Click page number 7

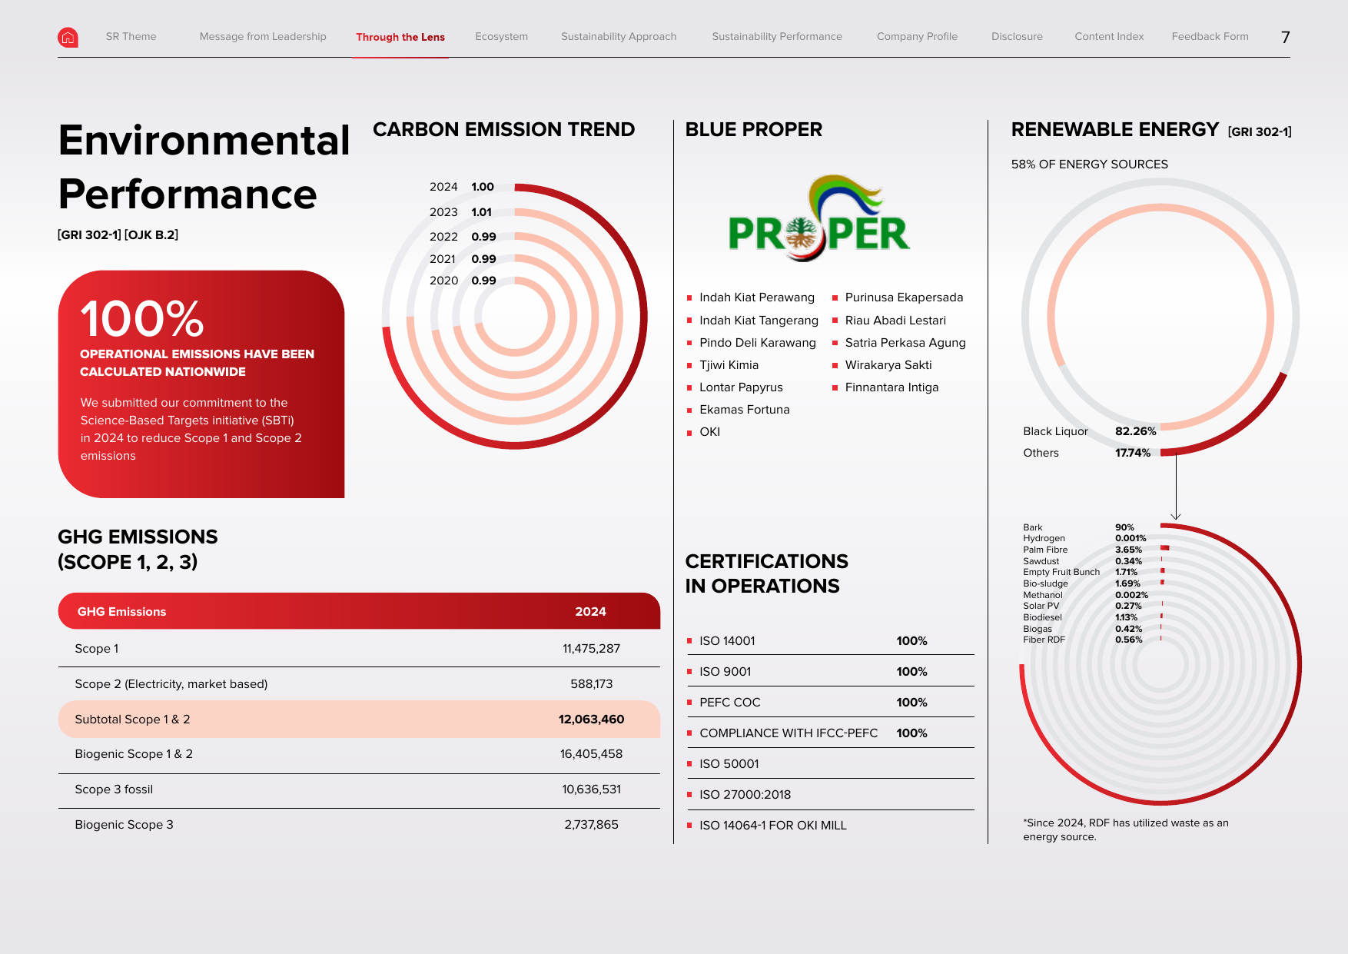1285,38
